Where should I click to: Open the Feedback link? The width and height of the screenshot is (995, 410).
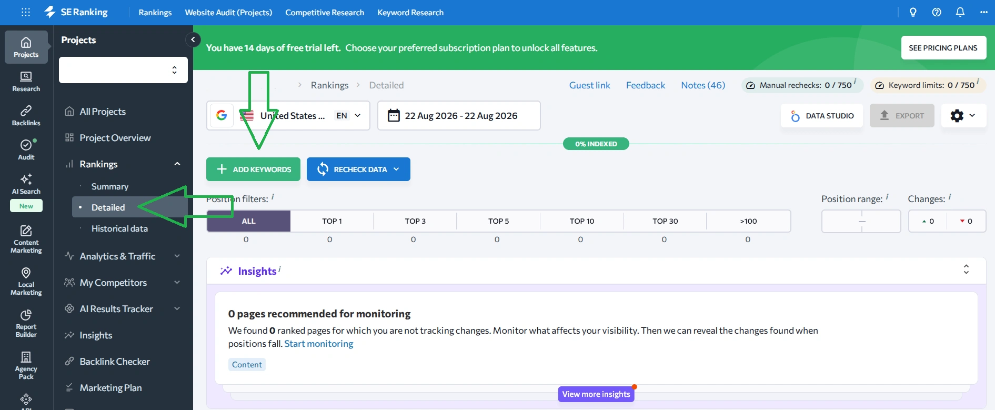(x=646, y=85)
